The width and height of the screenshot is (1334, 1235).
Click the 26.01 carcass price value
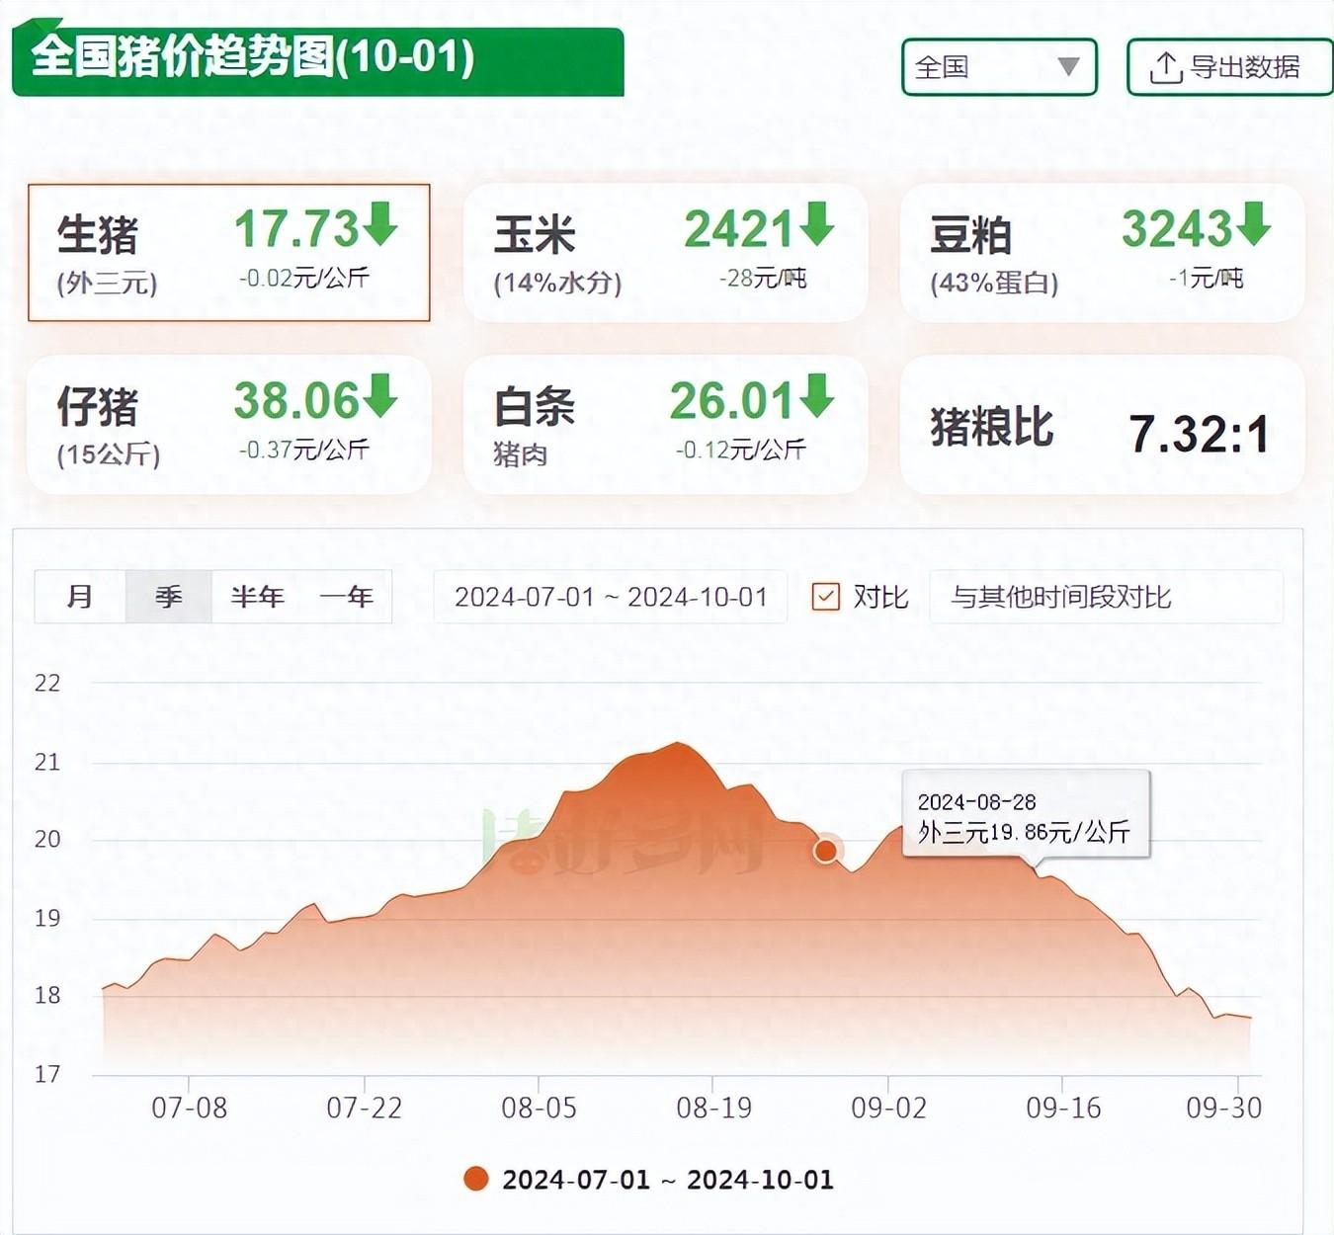(732, 400)
